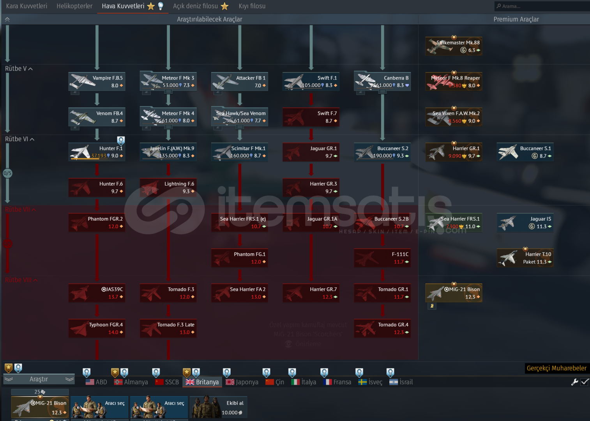Open the Araştır left chevron dropdown
The width and height of the screenshot is (590, 421).
coord(9,379)
